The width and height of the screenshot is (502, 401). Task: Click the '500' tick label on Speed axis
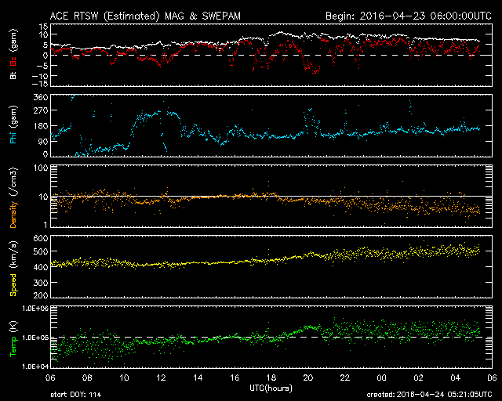pos(41,251)
